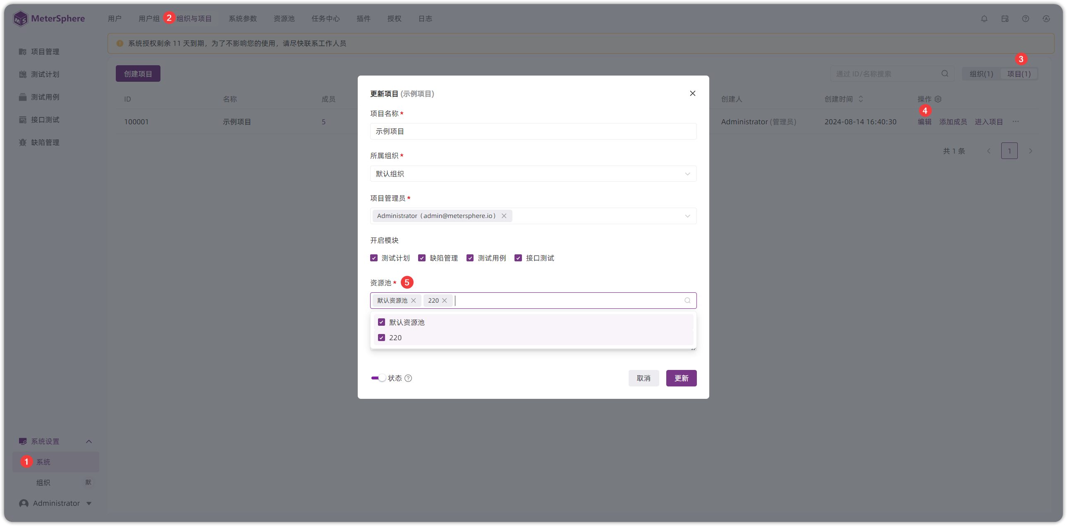1067x526 pixels.
Task: Click the search magnifier icon in project search
Action: click(x=945, y=73)
